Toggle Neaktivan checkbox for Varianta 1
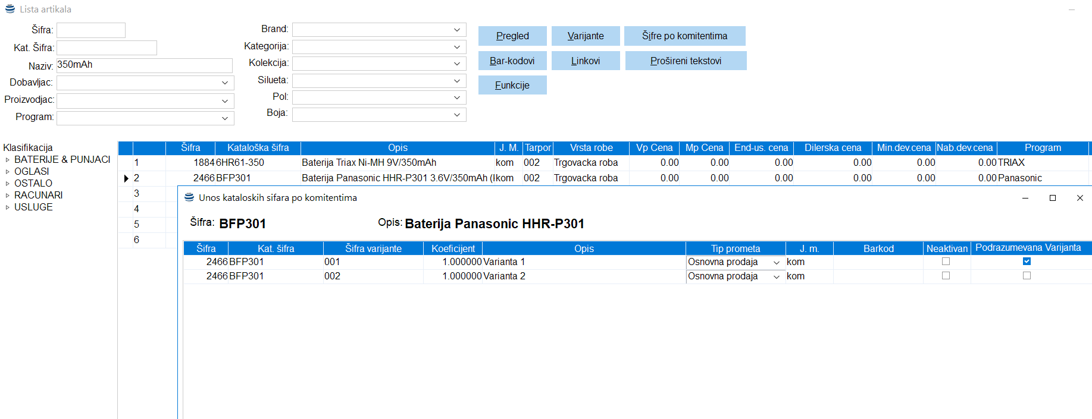 click(x=946, y=262)
